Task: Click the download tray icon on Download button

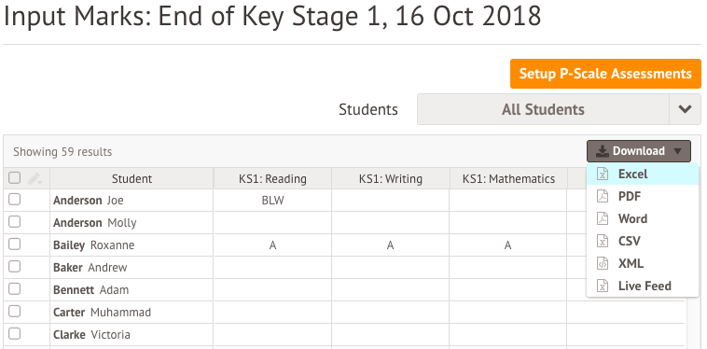Action: 603,151
